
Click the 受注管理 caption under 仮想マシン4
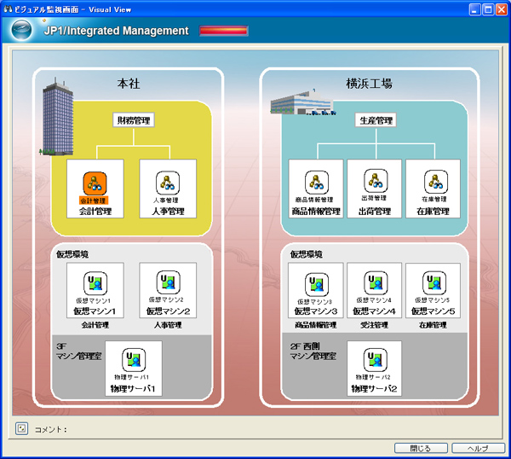(375, 325)
